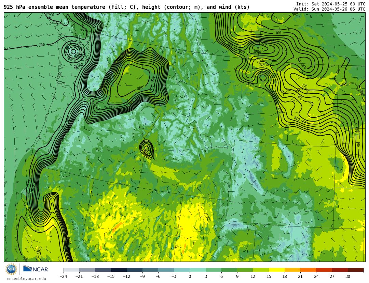Pick the orange 21 to 24 color swatch
369x283 pixels.
point(308,270)
